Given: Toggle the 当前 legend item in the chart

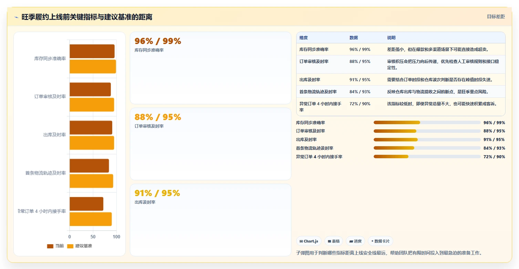Looking at the screenshot, I should 55,246.
